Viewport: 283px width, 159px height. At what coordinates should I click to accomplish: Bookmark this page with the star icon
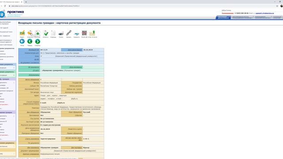(x=277, y=6)
